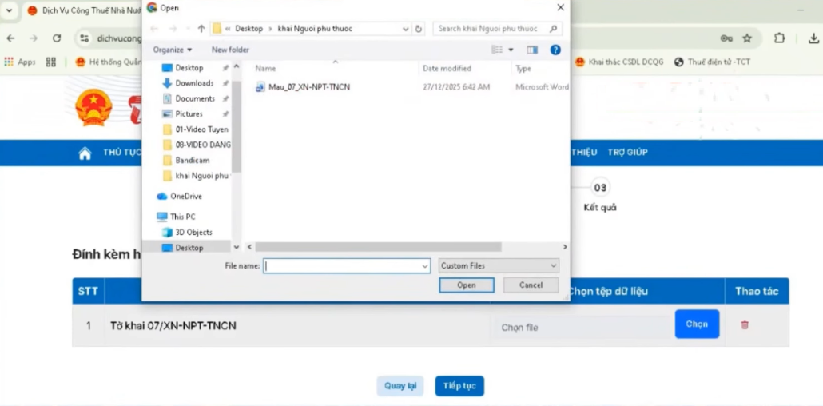Create a New folder in dialog
This screenshot has height=406, width=823.
tap(230, 50)
